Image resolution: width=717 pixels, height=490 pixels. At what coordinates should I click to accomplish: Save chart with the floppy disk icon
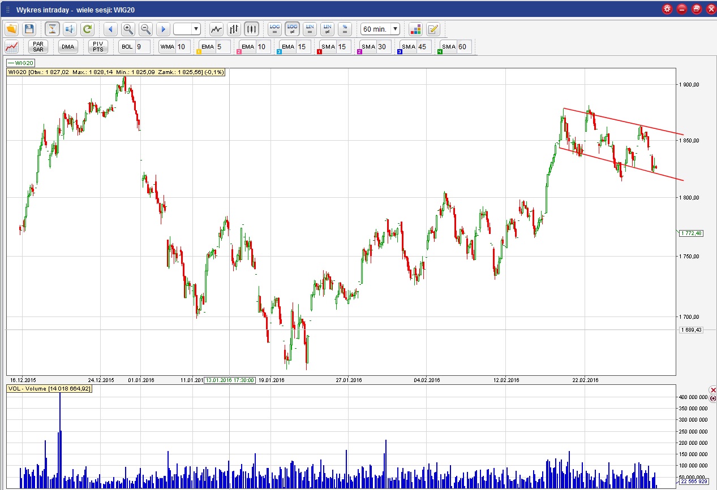[x=29, y=29]
